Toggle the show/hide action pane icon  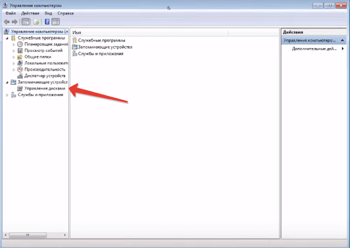(55, 22)
